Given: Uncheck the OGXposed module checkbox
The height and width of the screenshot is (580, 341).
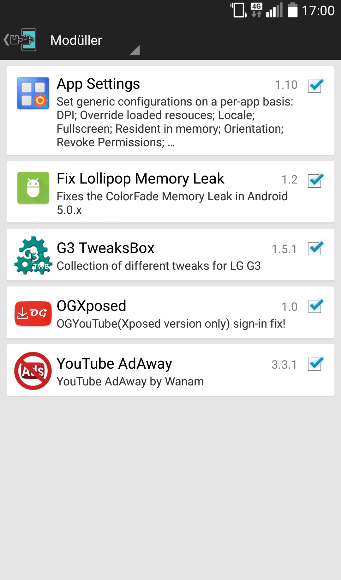Looking at the screenshot, I should click(315, 306).
